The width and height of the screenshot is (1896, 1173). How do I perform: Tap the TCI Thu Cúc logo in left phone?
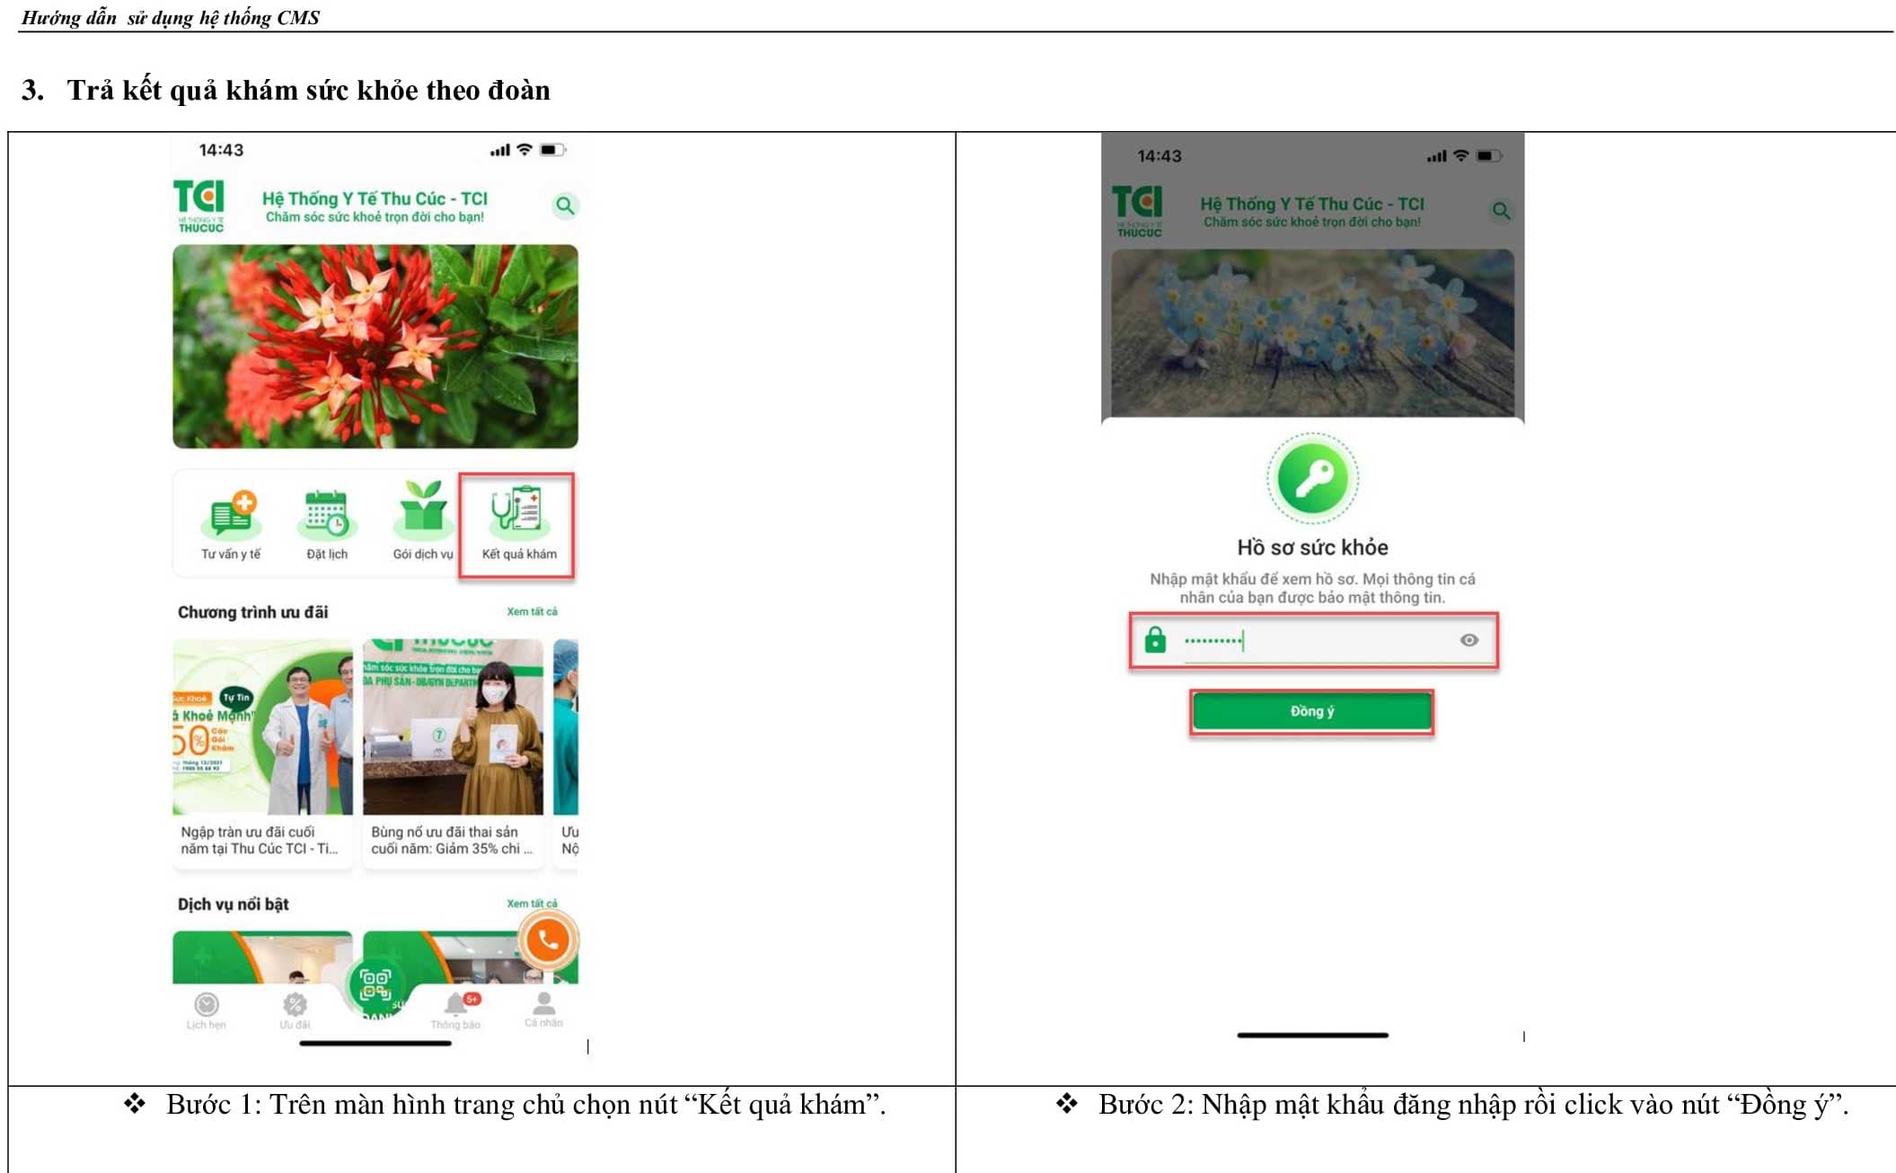199,206
